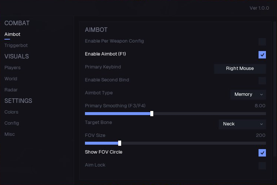Image resolution: width=277 pixels, height=185 pixels.
Task: Open the Config page
Action: [x=12, y=123]
